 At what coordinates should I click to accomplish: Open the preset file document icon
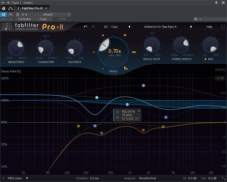point(18,14)
